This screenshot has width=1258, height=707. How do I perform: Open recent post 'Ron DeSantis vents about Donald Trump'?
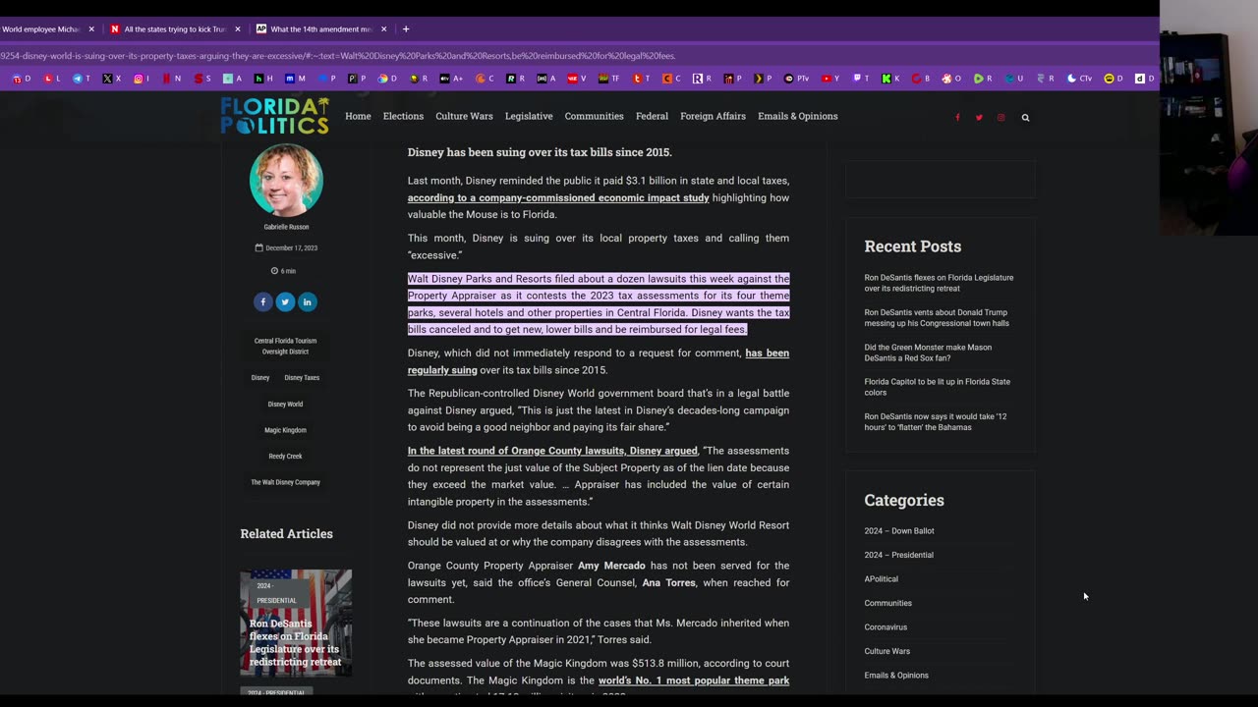[937, 318]
